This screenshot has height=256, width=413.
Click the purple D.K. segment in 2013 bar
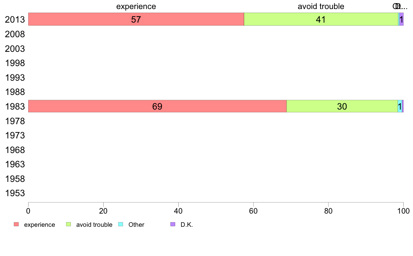402,19
